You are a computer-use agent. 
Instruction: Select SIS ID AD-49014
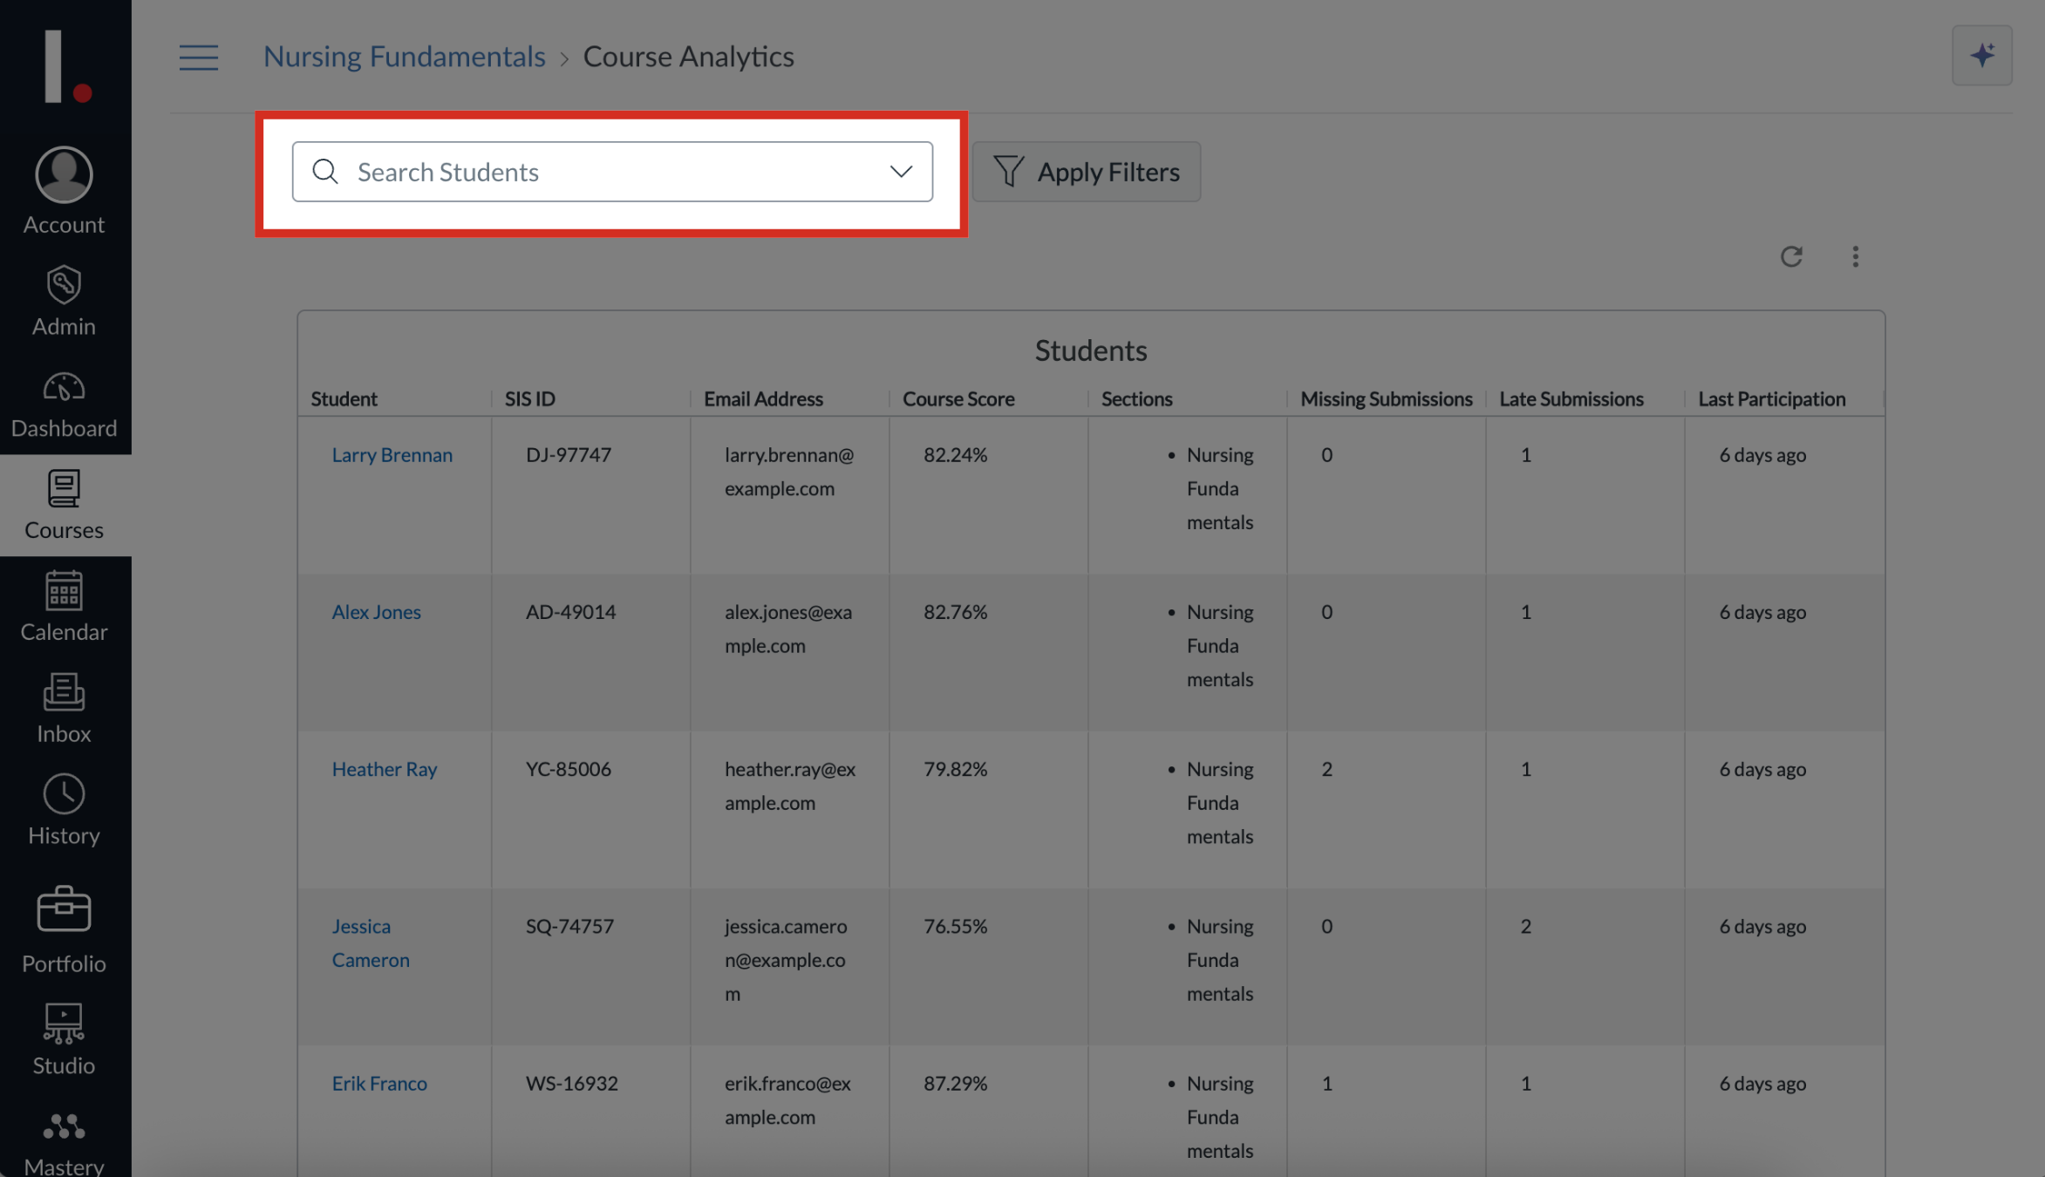pos(570,612)
